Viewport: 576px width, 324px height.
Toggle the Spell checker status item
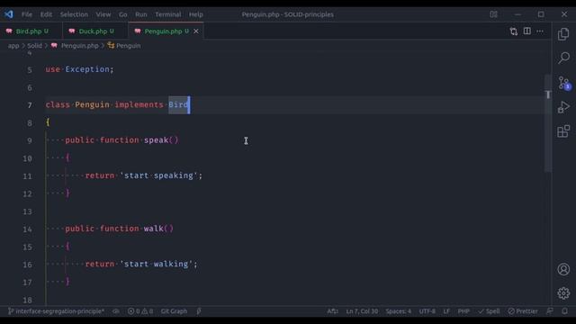(x=489, y=311)
